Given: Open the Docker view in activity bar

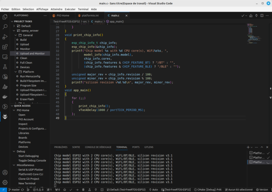Looking at the screenshot, I should pos(5,97).
